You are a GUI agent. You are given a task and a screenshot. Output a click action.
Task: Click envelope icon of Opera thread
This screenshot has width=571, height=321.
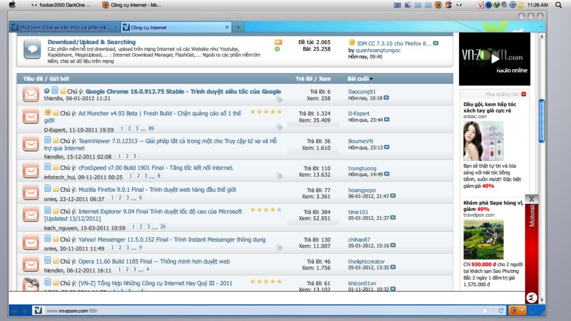pos(31,264)
